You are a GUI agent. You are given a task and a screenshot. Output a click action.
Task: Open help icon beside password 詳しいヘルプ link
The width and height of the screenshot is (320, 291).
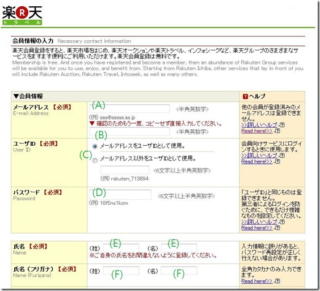(x=282, y=222)
